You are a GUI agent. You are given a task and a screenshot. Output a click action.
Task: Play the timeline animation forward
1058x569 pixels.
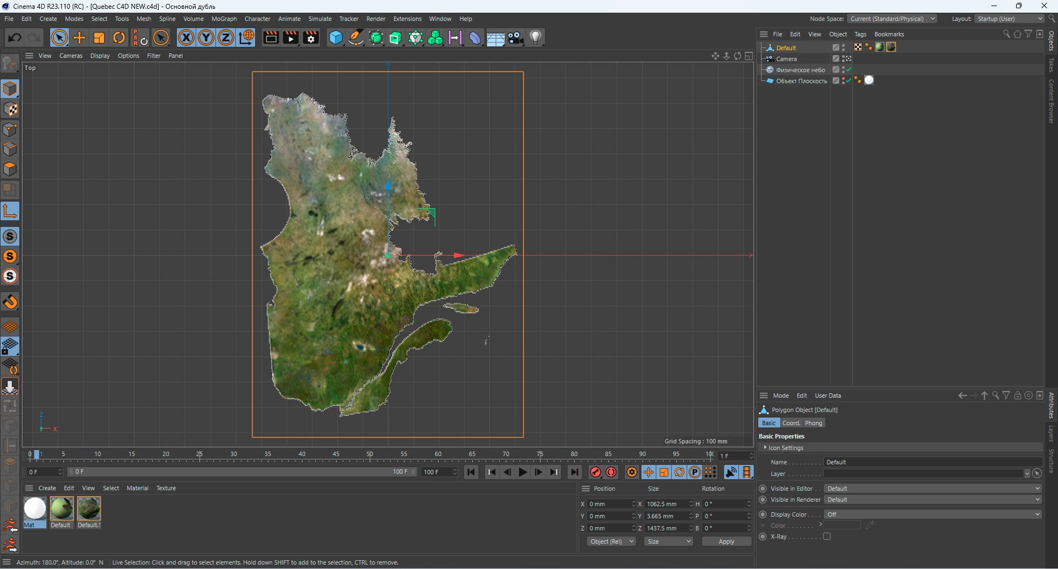pos(523,472)
